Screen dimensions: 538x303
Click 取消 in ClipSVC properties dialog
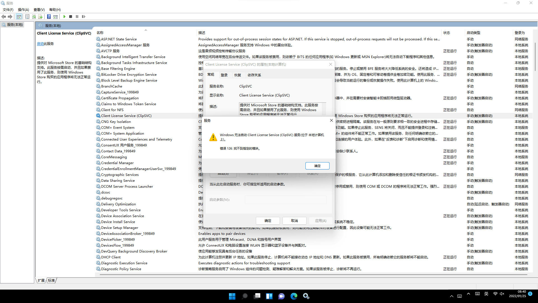point(294,221)
